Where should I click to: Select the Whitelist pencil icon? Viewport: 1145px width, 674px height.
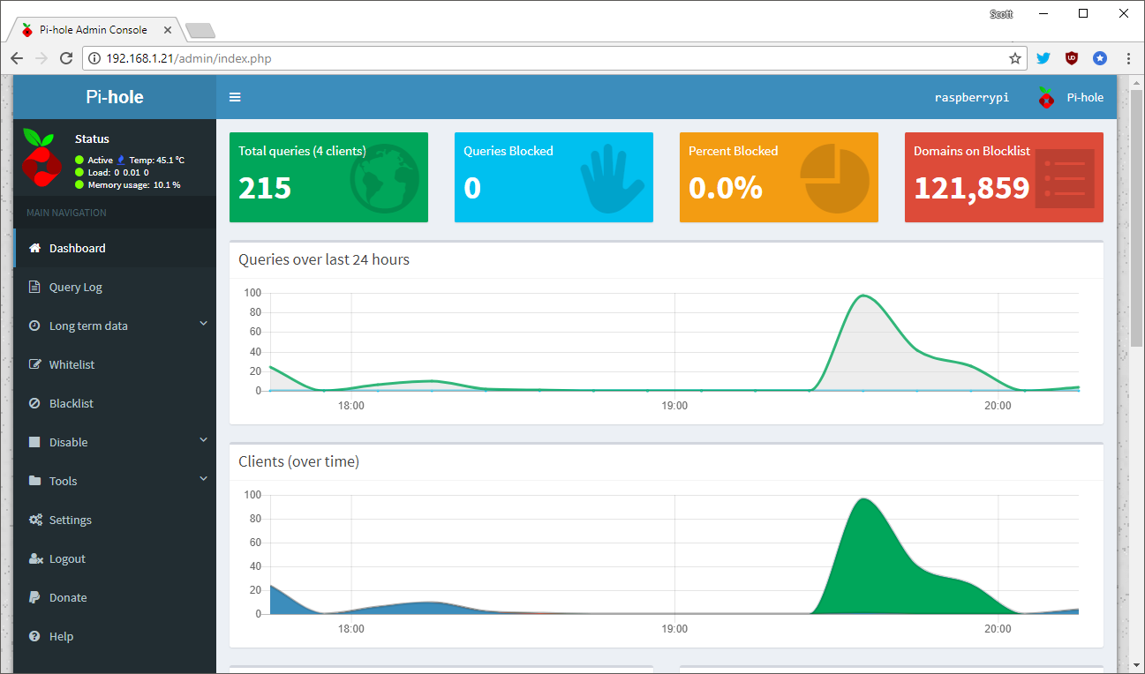pyautogui.click(x=34, y=364)
